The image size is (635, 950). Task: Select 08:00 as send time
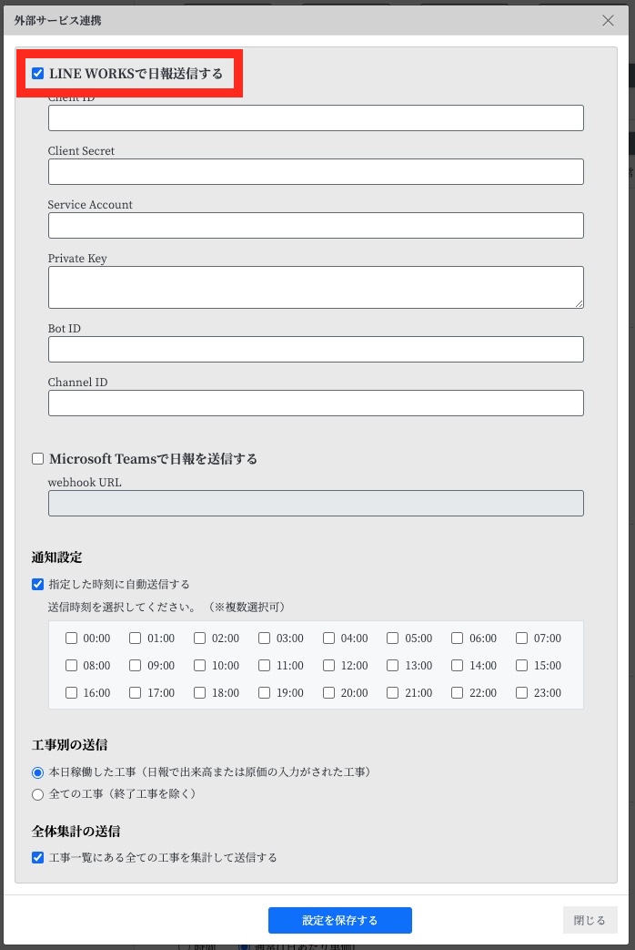tap(72, 665)
